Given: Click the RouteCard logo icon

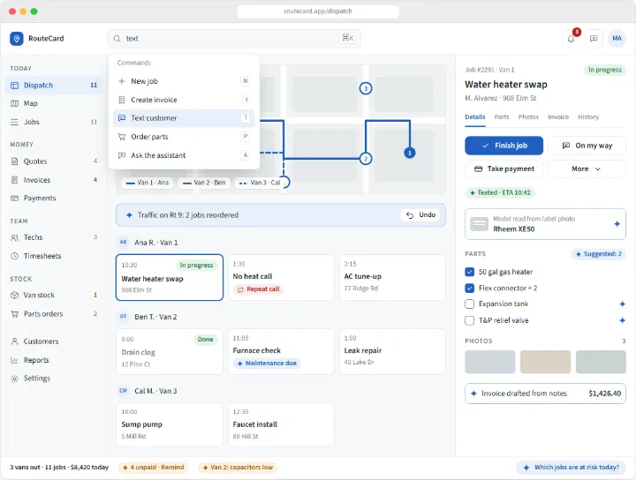Looking at the screenshot, I should 17,39.
